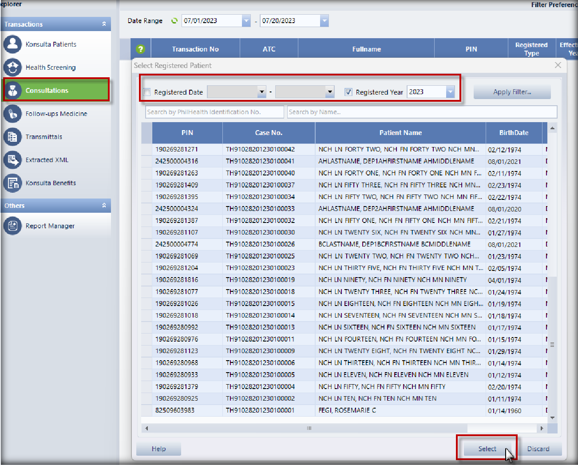Image resolution: width=578 pixels, height=465 pixels.
Task: Open the Transmittals icon
Action: point(12,137)
